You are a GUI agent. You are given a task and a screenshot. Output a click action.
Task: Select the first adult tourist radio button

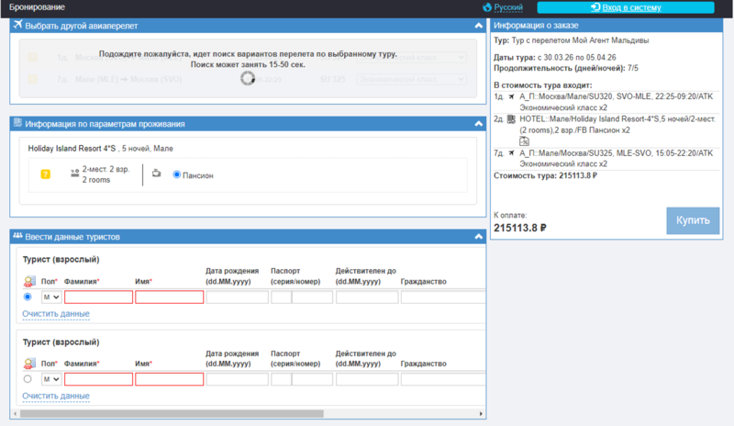28,297
